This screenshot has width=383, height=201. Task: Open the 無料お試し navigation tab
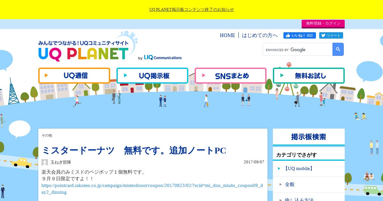(309, 76)
